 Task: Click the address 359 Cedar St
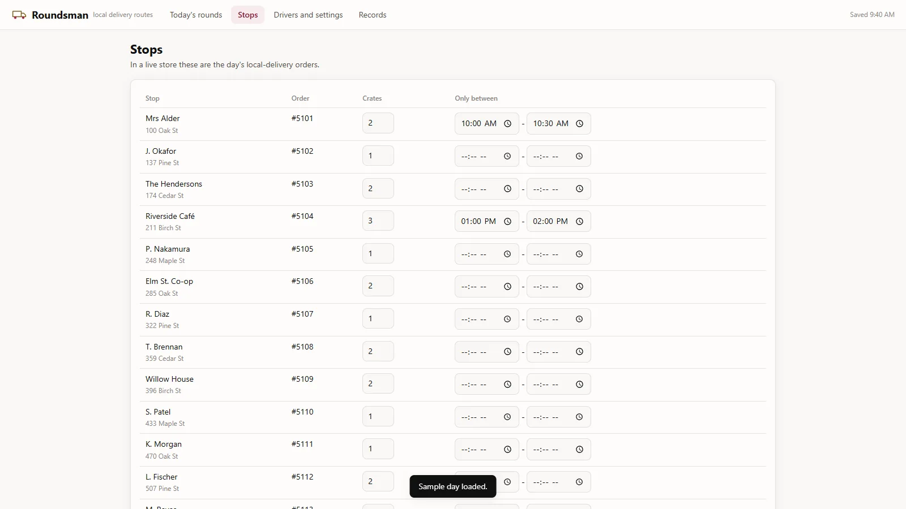point(164,359)
